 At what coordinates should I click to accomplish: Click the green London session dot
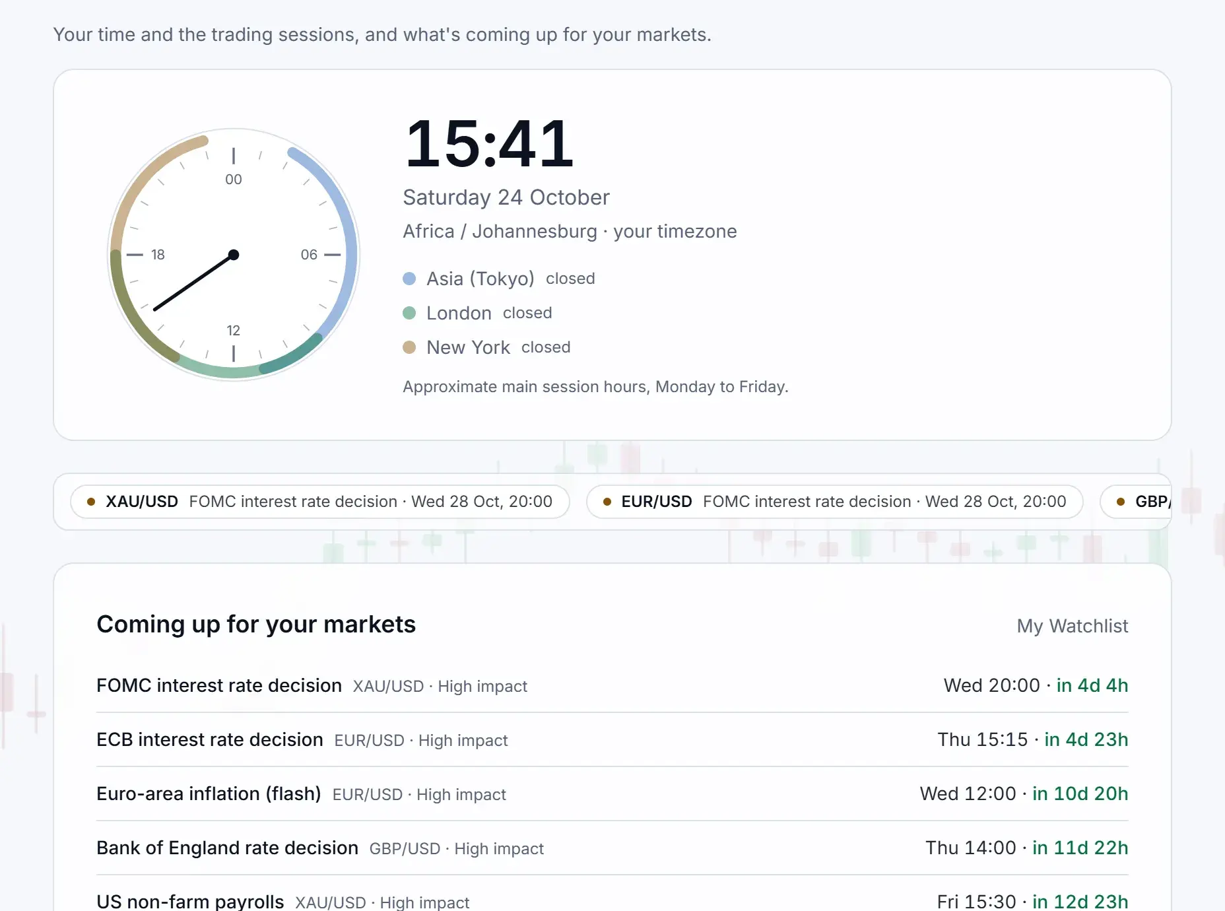pyautogui.click(x=409, y=313)
